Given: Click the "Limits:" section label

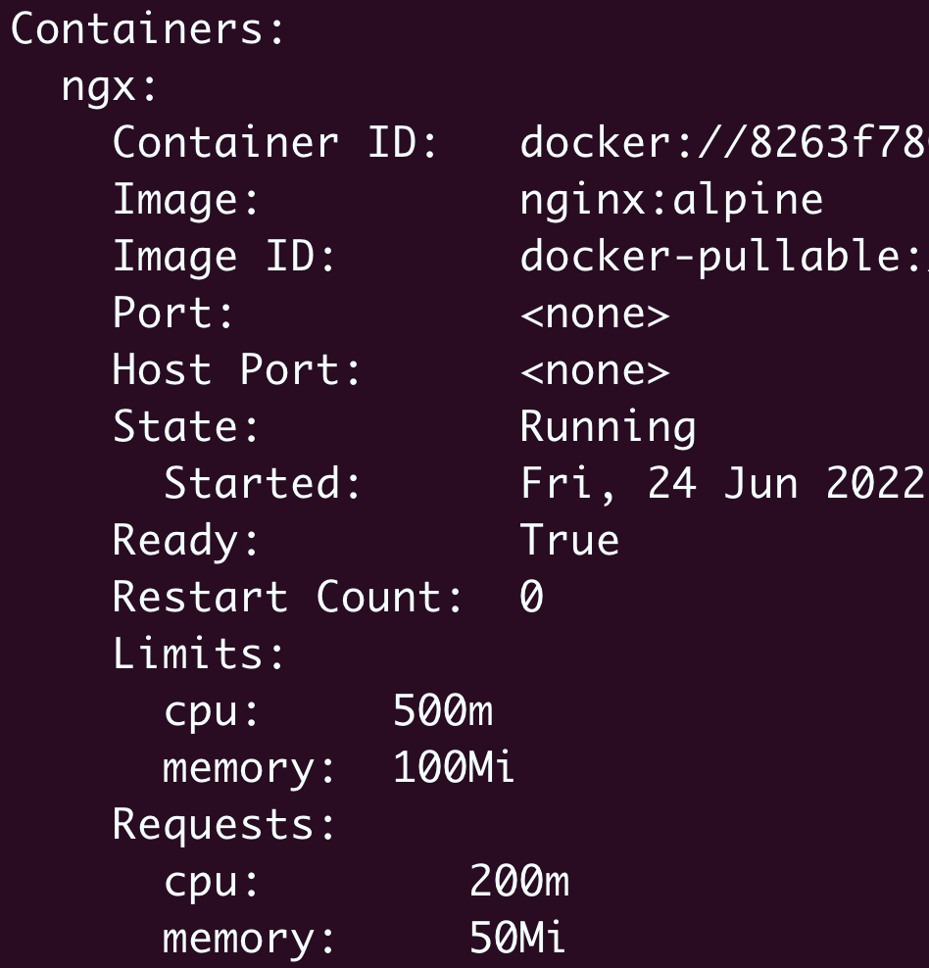Looking at the screenshot, I should tap(198, 654).
